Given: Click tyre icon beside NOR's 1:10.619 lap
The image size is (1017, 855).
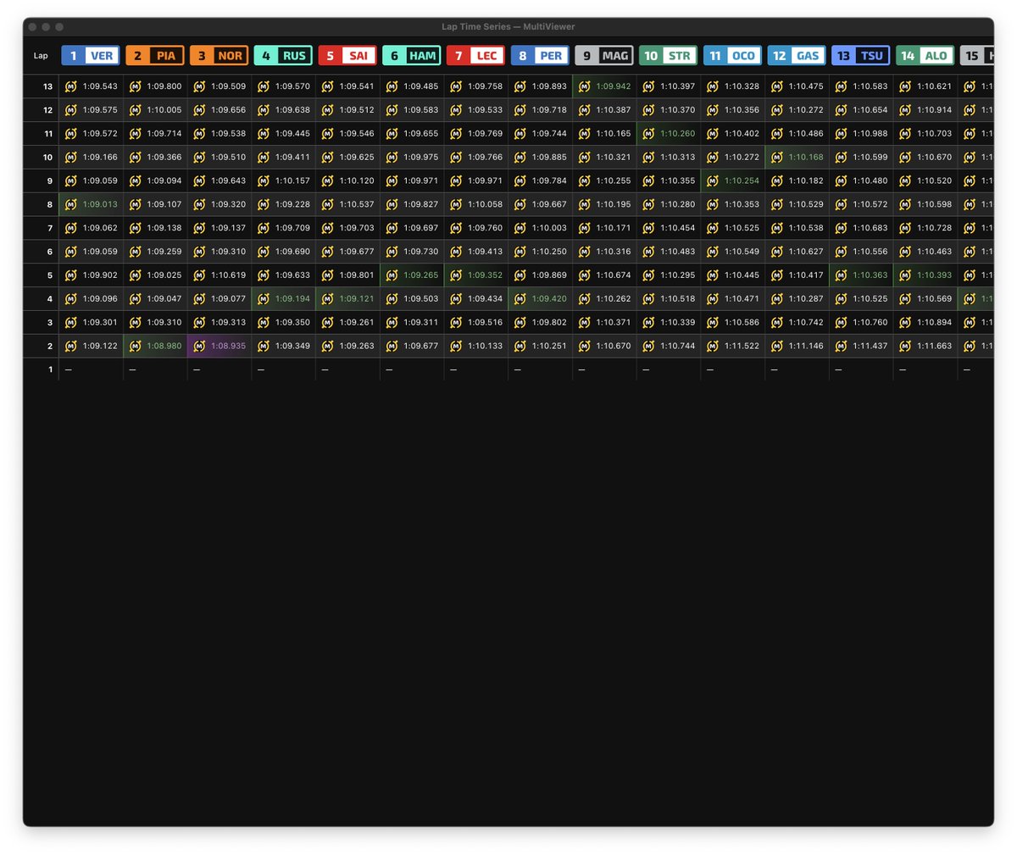Looking at the screenshot, I should pos(199,275).
